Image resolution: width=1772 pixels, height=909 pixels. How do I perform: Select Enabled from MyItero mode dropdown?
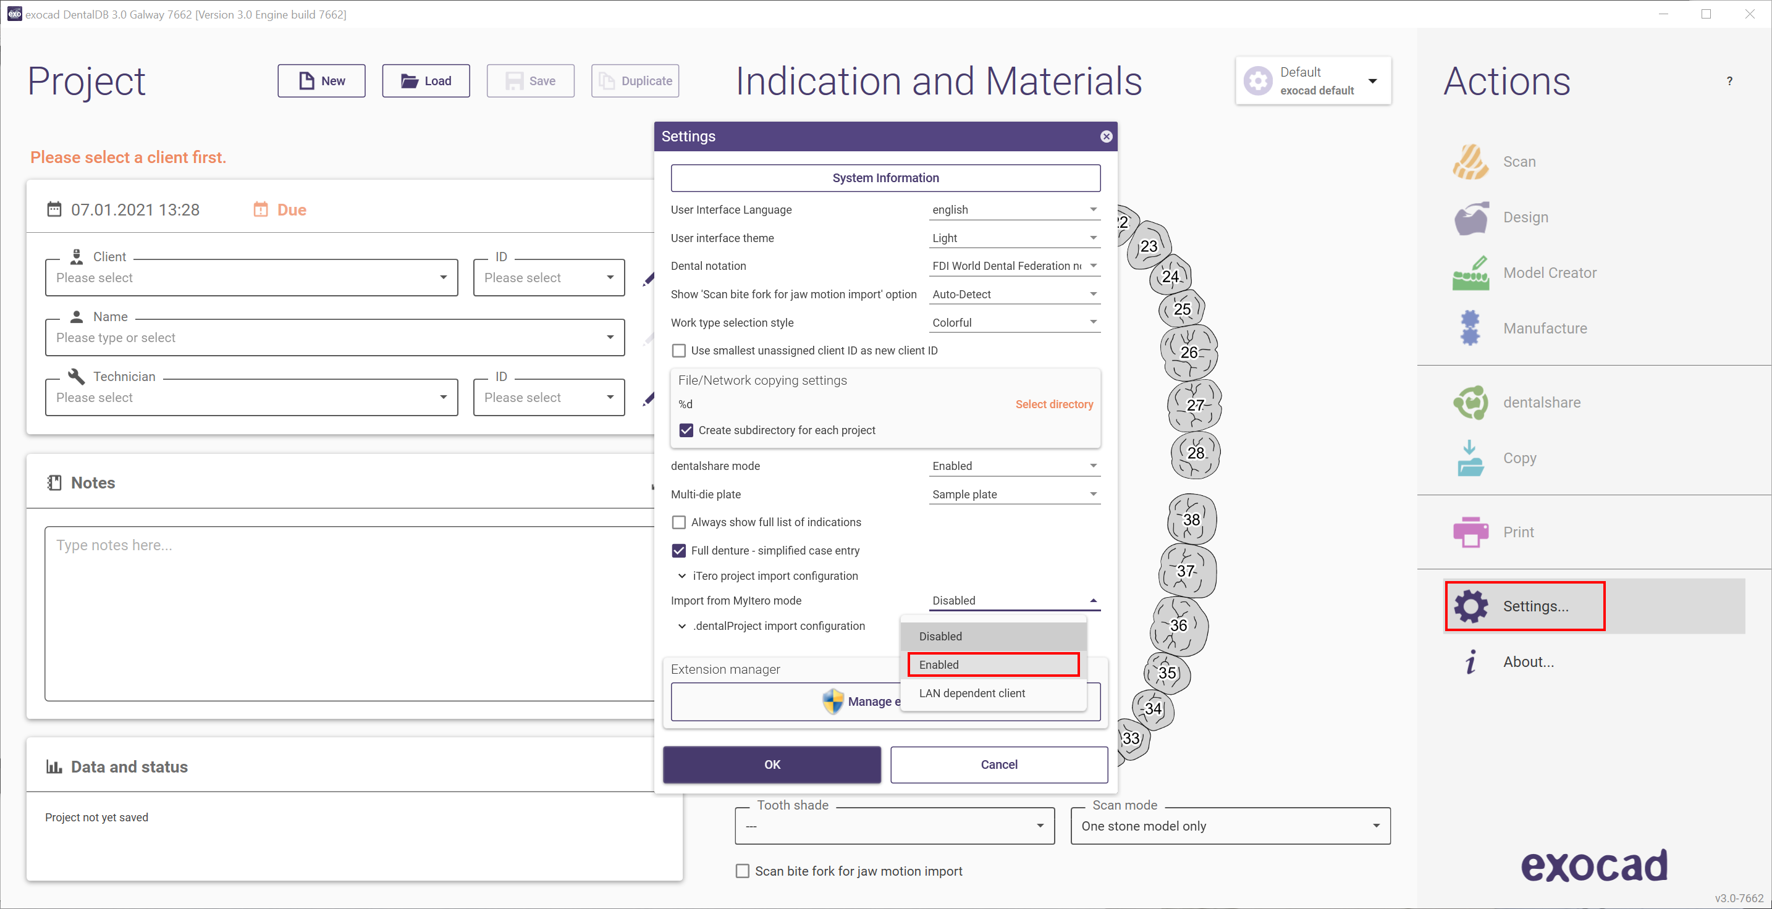click(992, 664)
